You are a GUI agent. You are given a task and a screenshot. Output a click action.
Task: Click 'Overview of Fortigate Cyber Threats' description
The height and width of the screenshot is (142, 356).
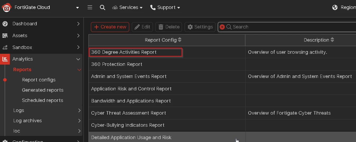289,113
